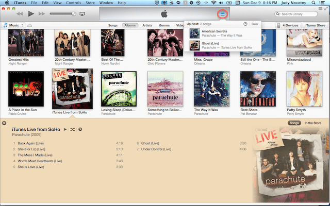330x206 pixels.
Task: Select the Songs toggle in album panel
Action: [294, 123]
